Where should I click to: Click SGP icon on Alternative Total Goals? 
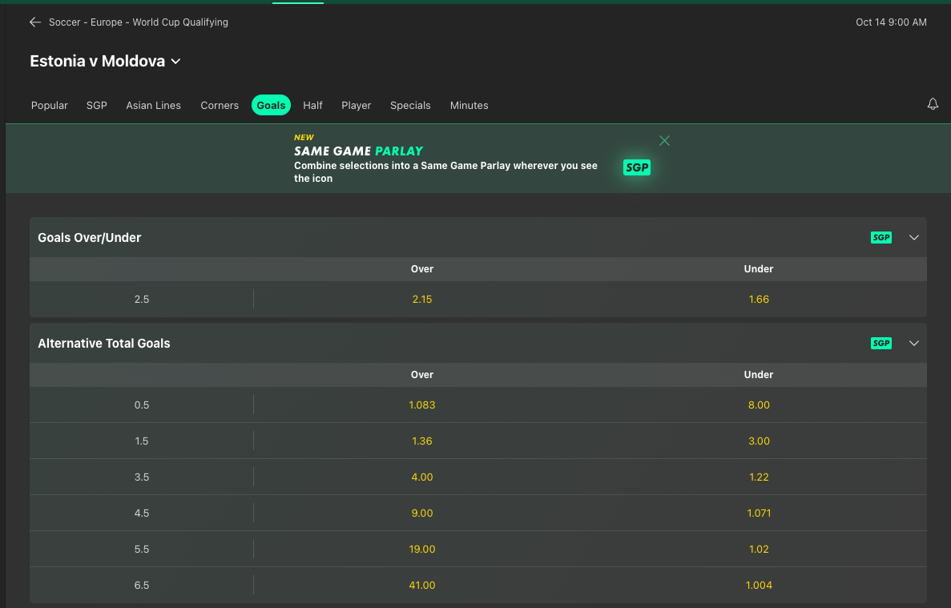(881, 344)
